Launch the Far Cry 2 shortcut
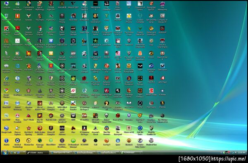This screenshot has height=163, width=248. tap(107, 142)
